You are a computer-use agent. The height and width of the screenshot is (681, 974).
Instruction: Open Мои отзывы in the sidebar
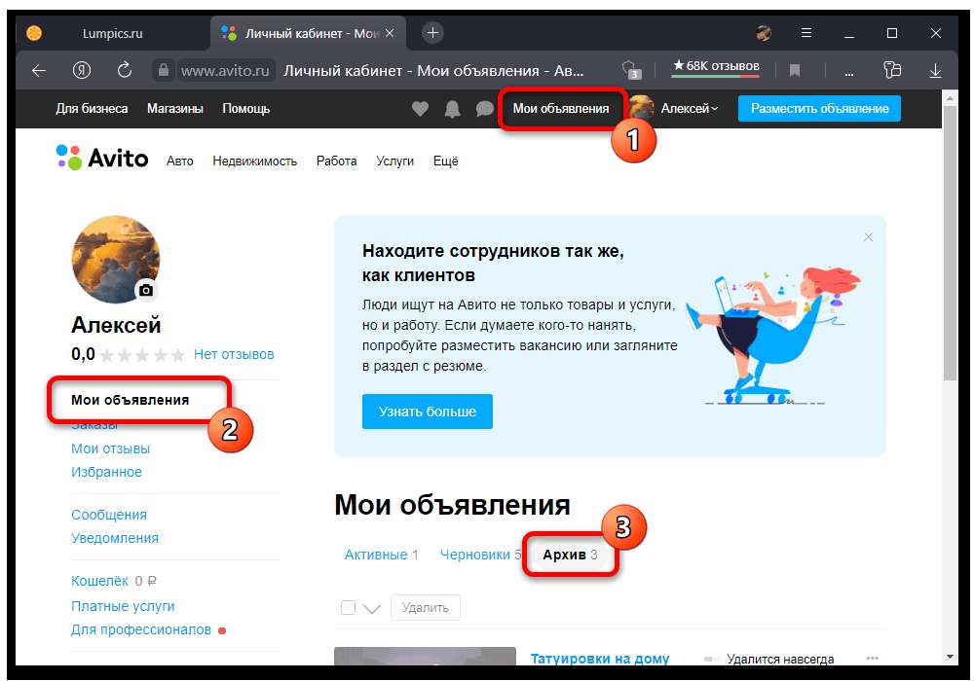(111, 448)
